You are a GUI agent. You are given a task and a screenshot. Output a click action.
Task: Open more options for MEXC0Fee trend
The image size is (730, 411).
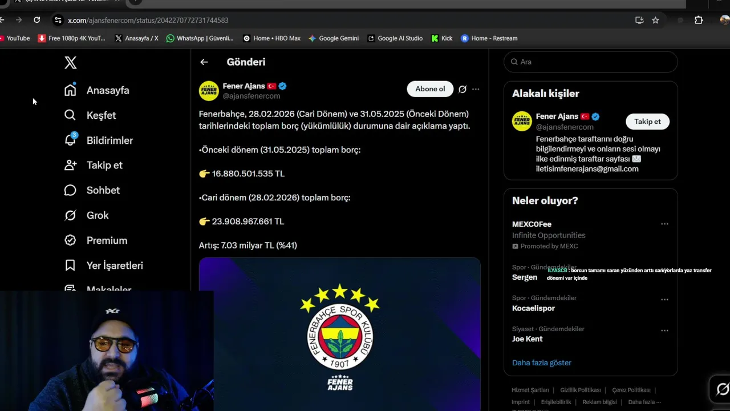664,224
